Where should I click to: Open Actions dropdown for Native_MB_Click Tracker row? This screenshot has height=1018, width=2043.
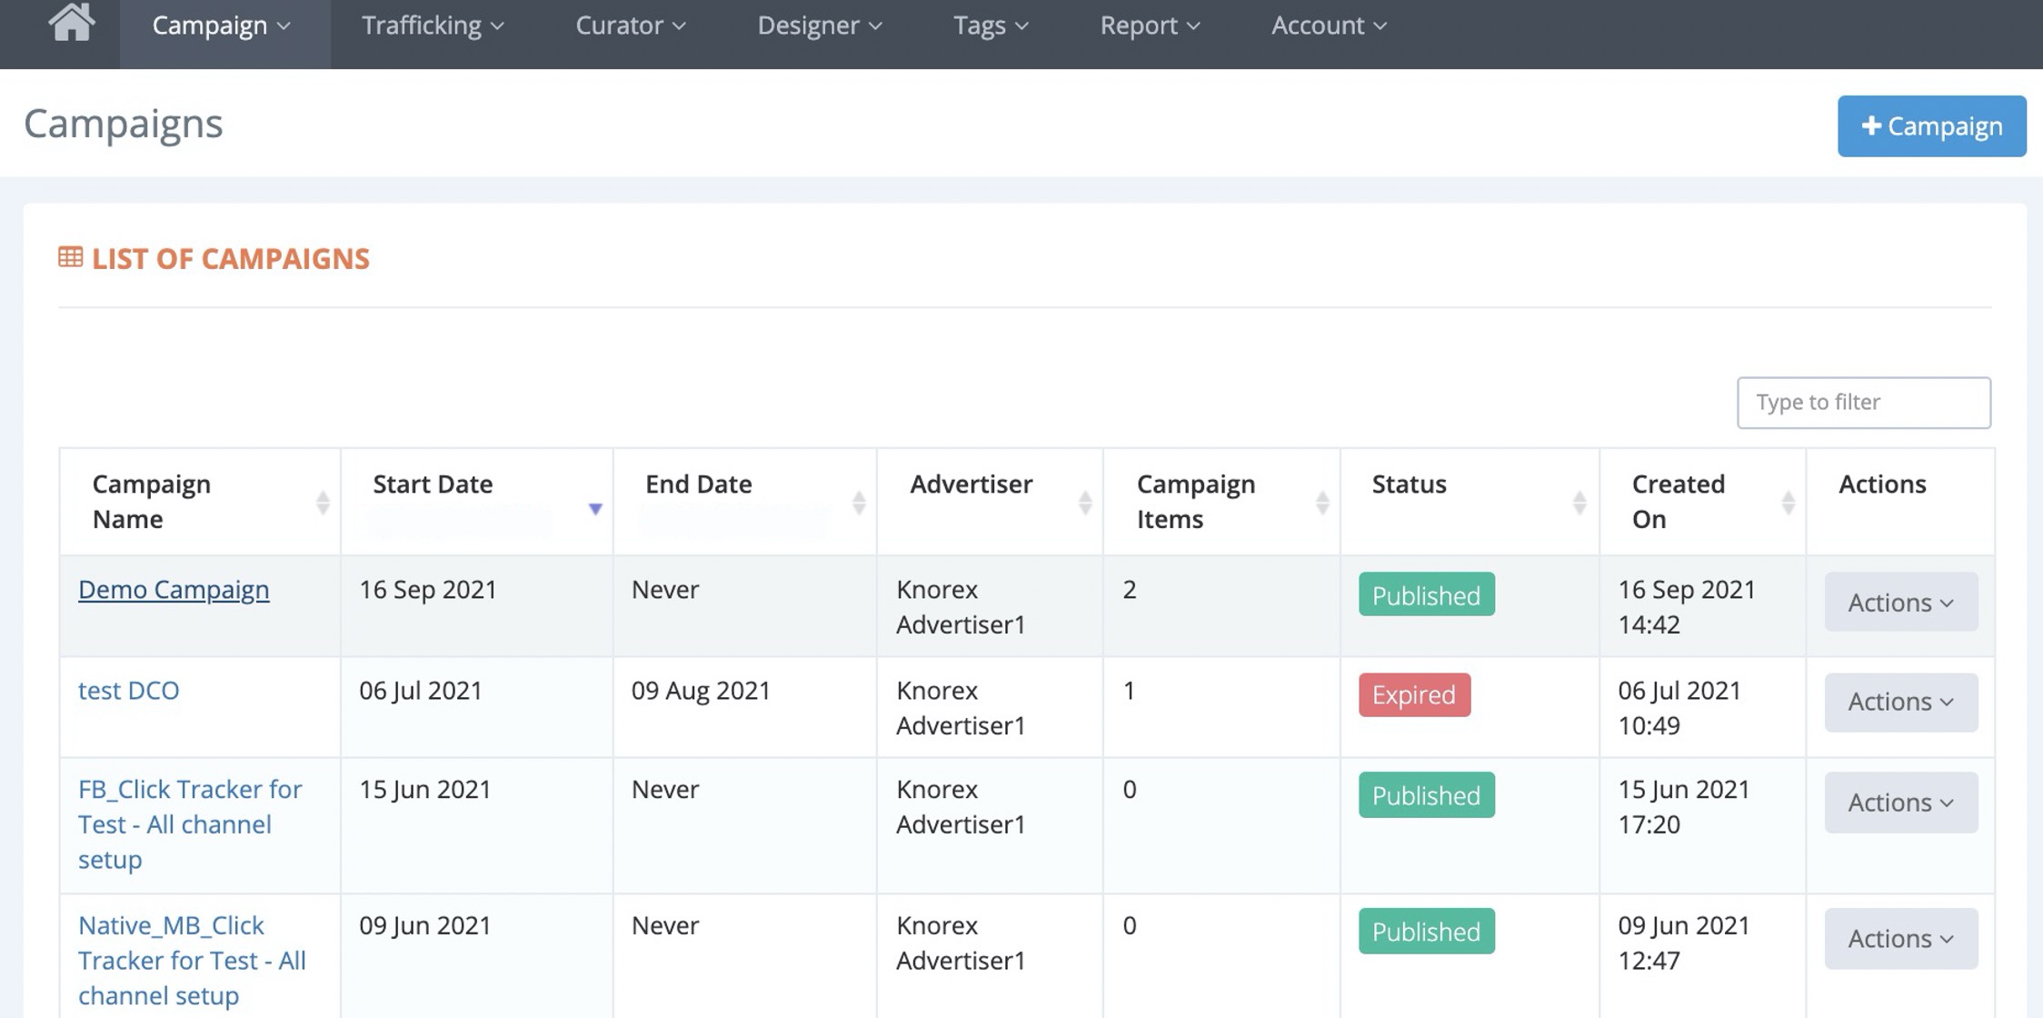tap(1900, 938)
